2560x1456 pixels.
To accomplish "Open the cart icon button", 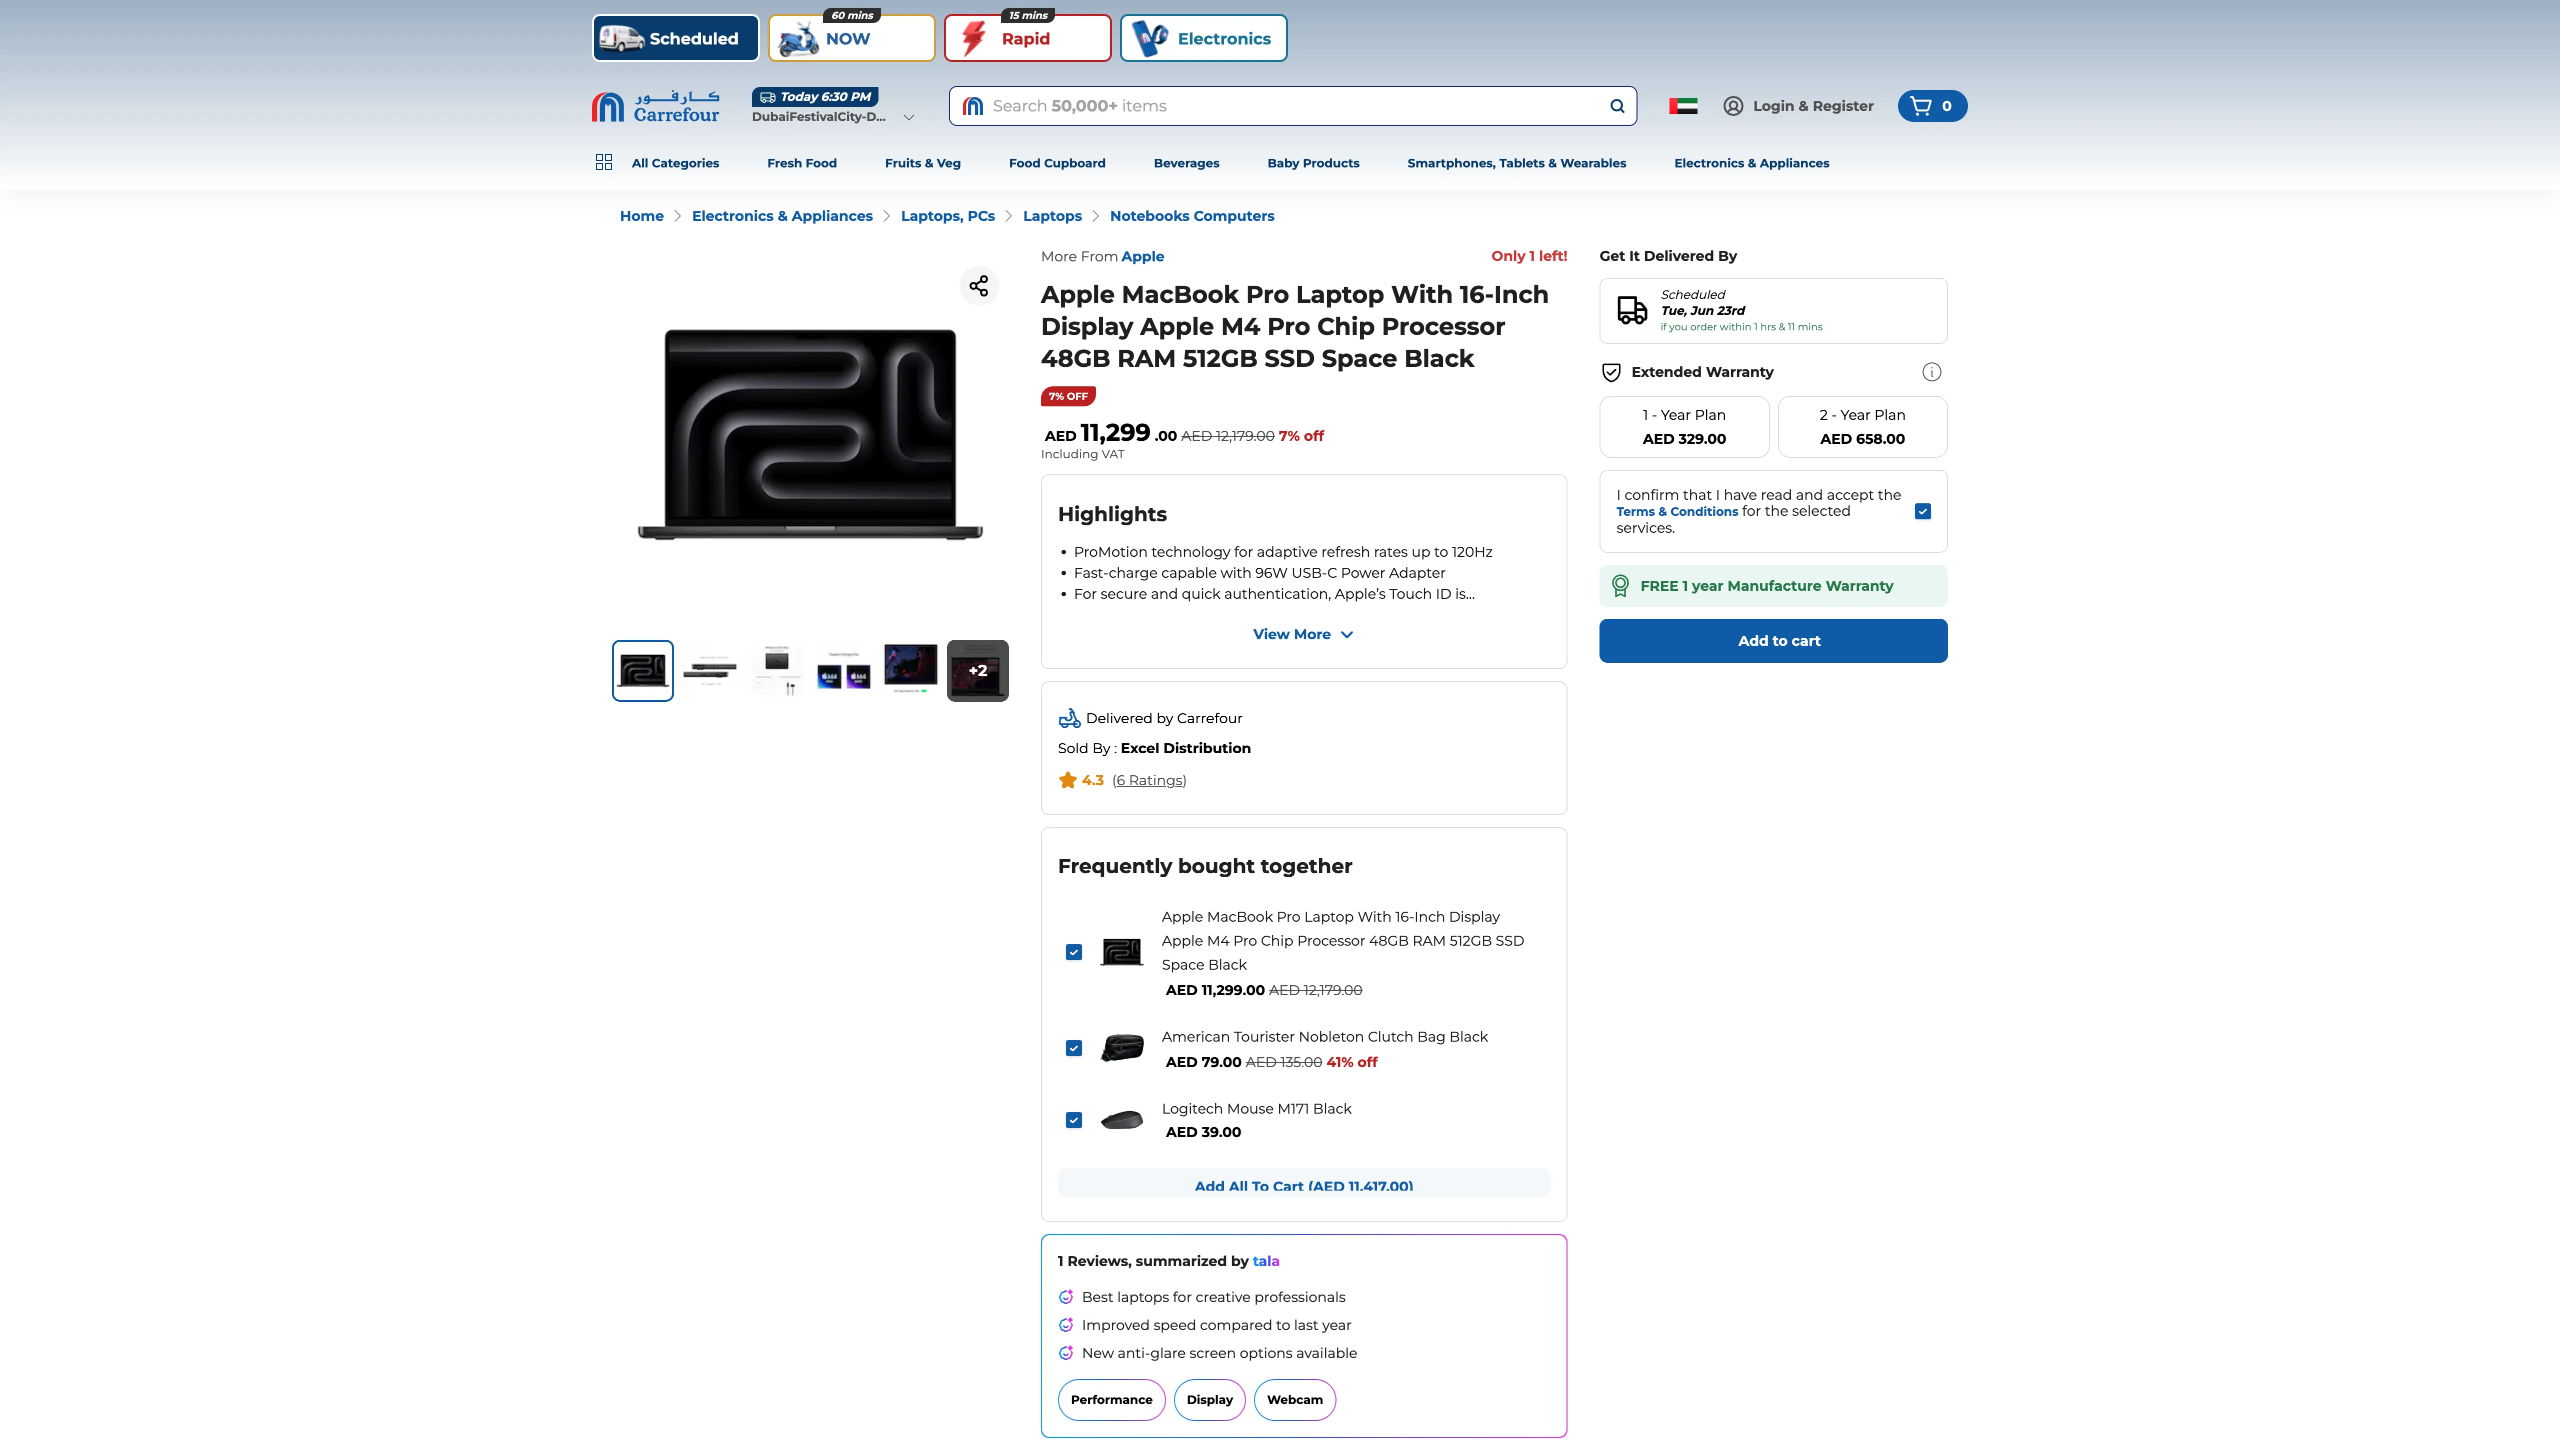I will [x=1932, y=106].
